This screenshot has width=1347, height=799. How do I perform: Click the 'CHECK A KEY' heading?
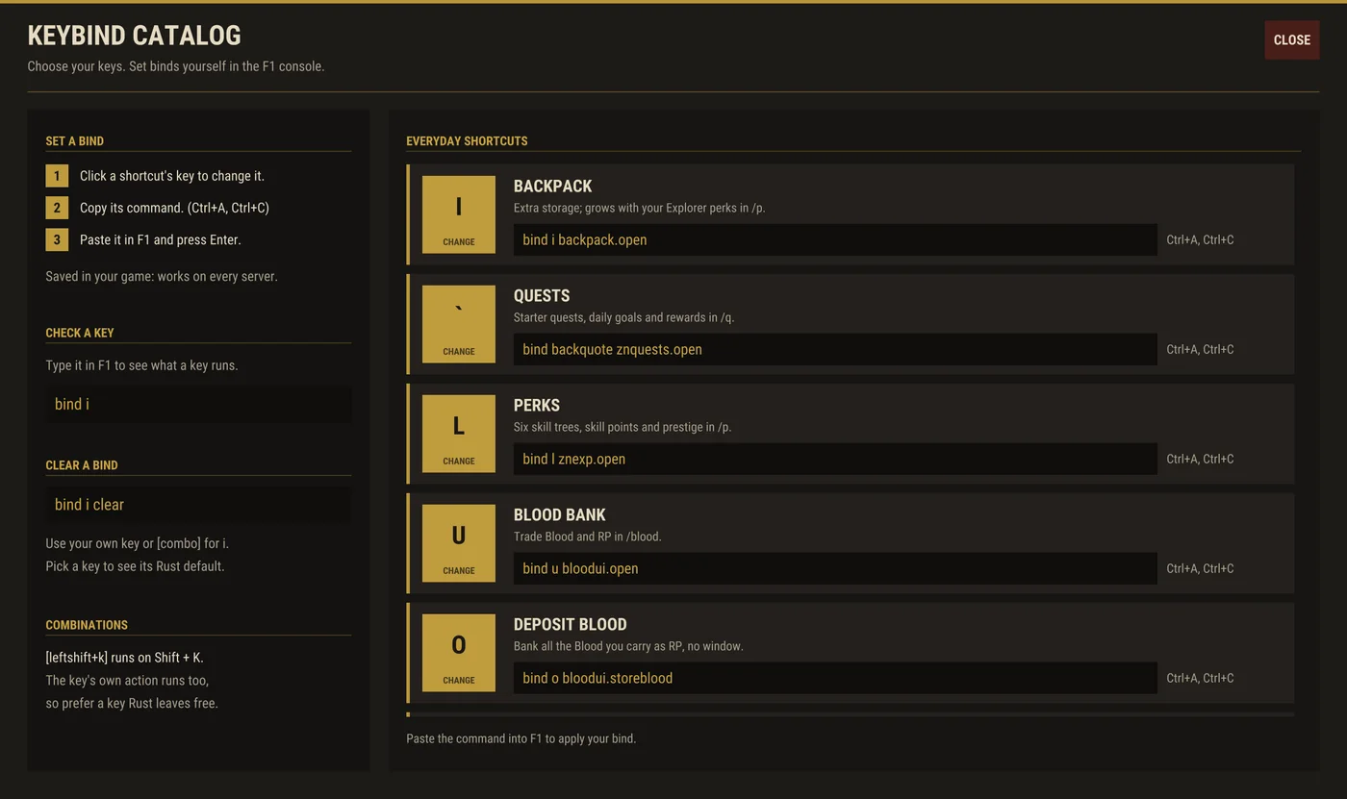(80, 333)
